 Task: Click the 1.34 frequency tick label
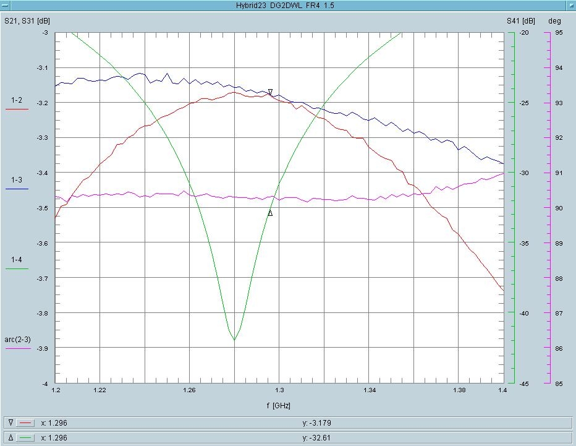click(369, 390)
